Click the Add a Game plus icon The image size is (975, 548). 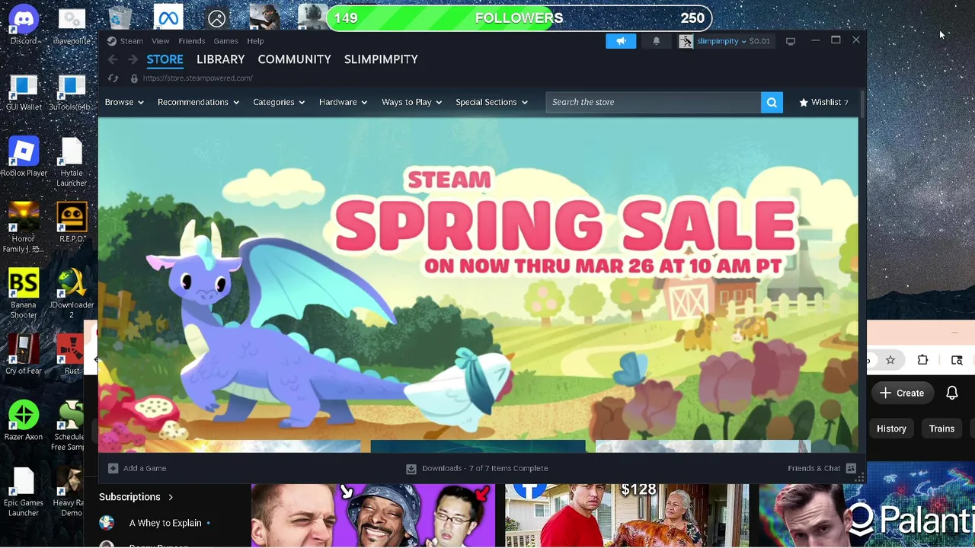[113, 468]
